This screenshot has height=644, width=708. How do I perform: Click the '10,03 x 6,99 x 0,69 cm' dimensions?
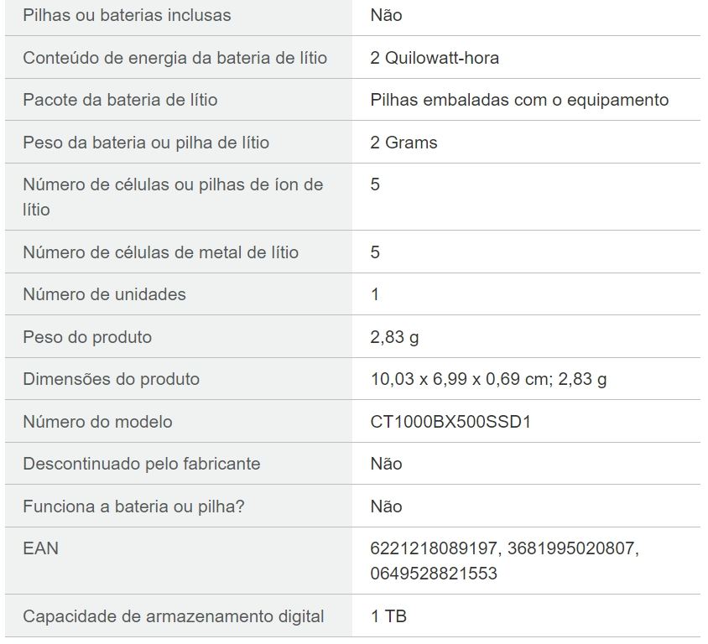tap(461, 379)
